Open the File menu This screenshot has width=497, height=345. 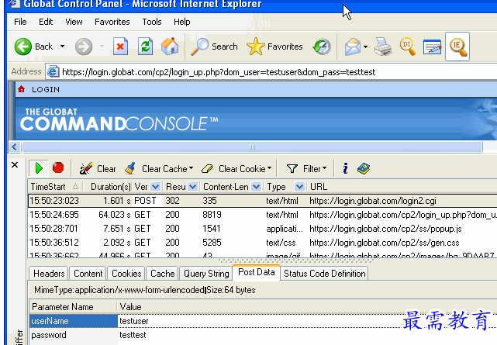(20, 22)
